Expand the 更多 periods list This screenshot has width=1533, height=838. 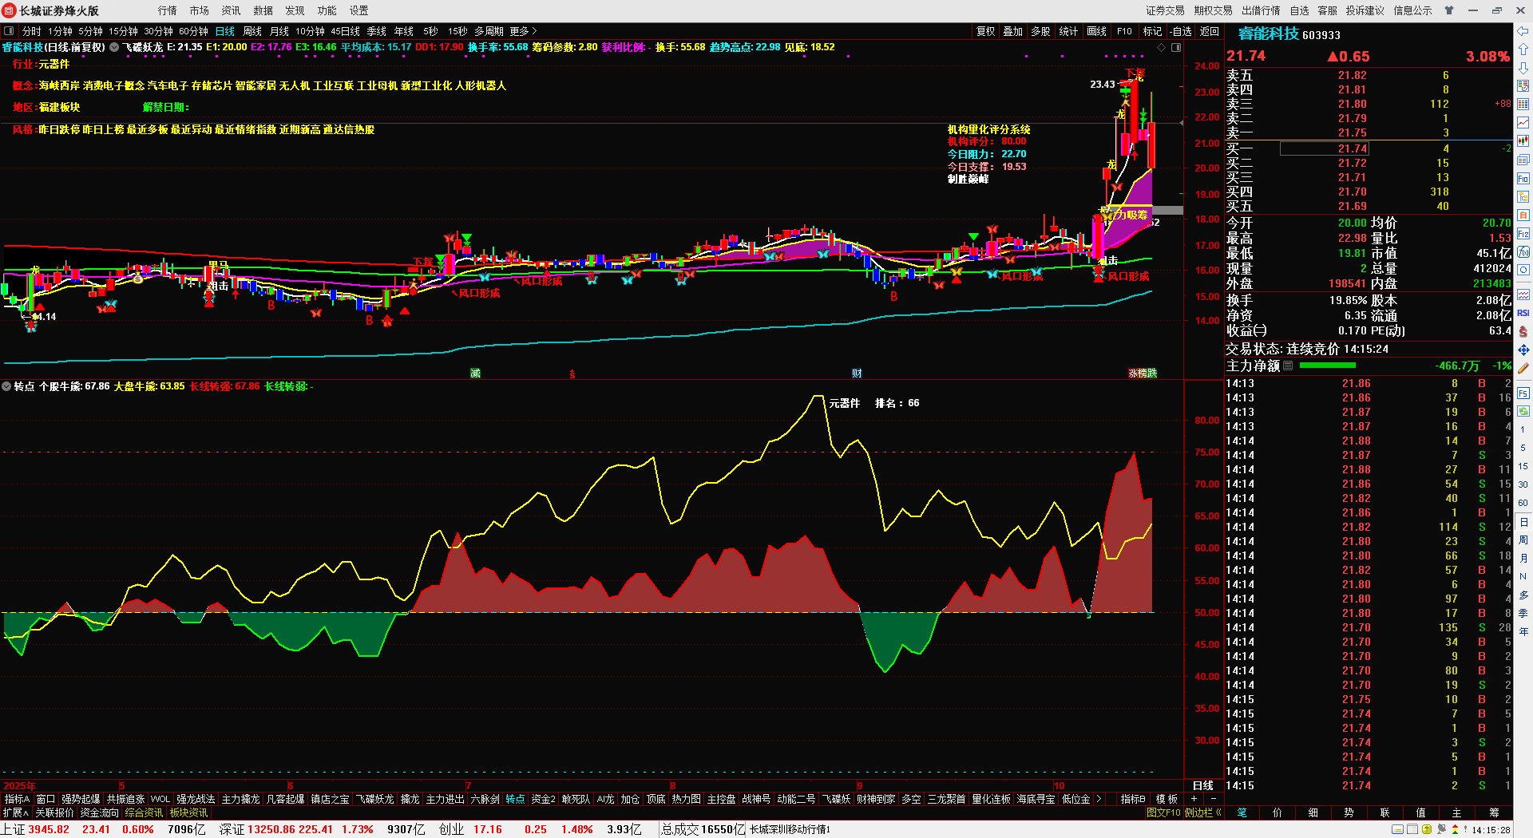pyautogui.click(x=522, y=31)
